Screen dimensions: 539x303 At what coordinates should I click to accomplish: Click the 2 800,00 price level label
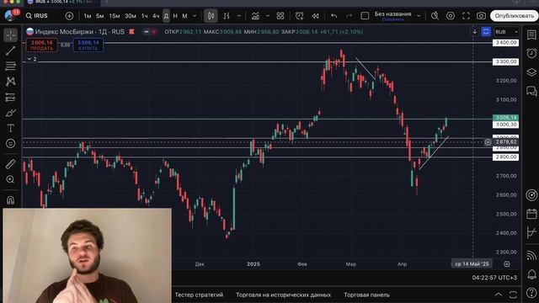pyautogui.click(x=505, y=157)
